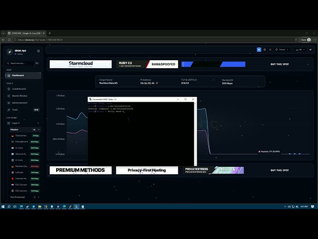The width and height of the screenshot is (318, 239).
Task: Click the Advertisement megaphone icon
Action: 9,103
